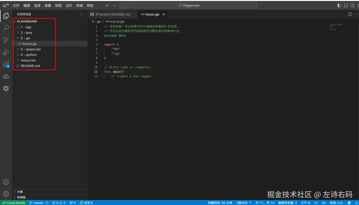Click the 休眠时间: 60 分钟 status item
Viewport: 359px width, 205px height.
(220, 203)
